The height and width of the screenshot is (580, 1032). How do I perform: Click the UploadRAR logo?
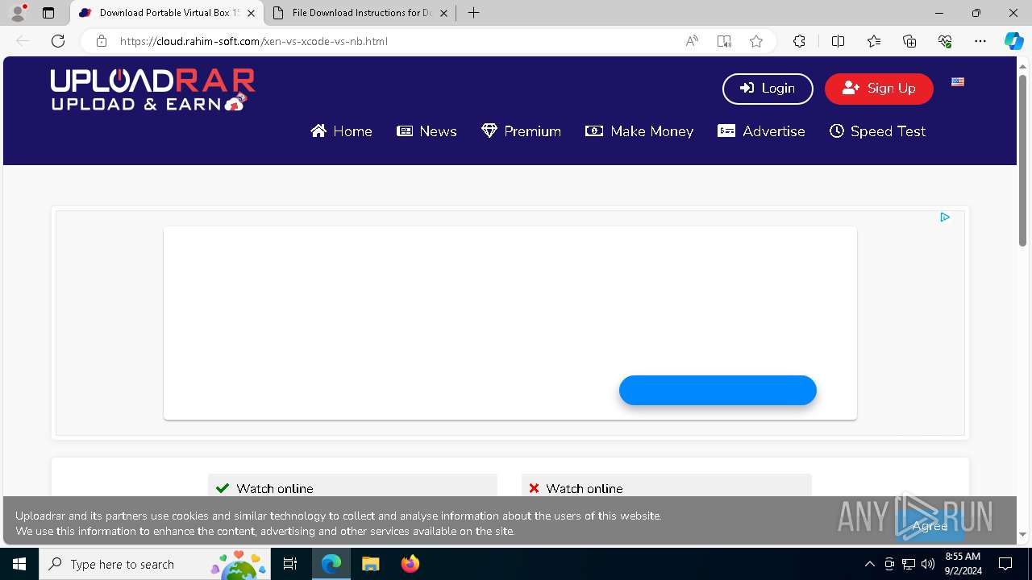click(x=152, y=89)
